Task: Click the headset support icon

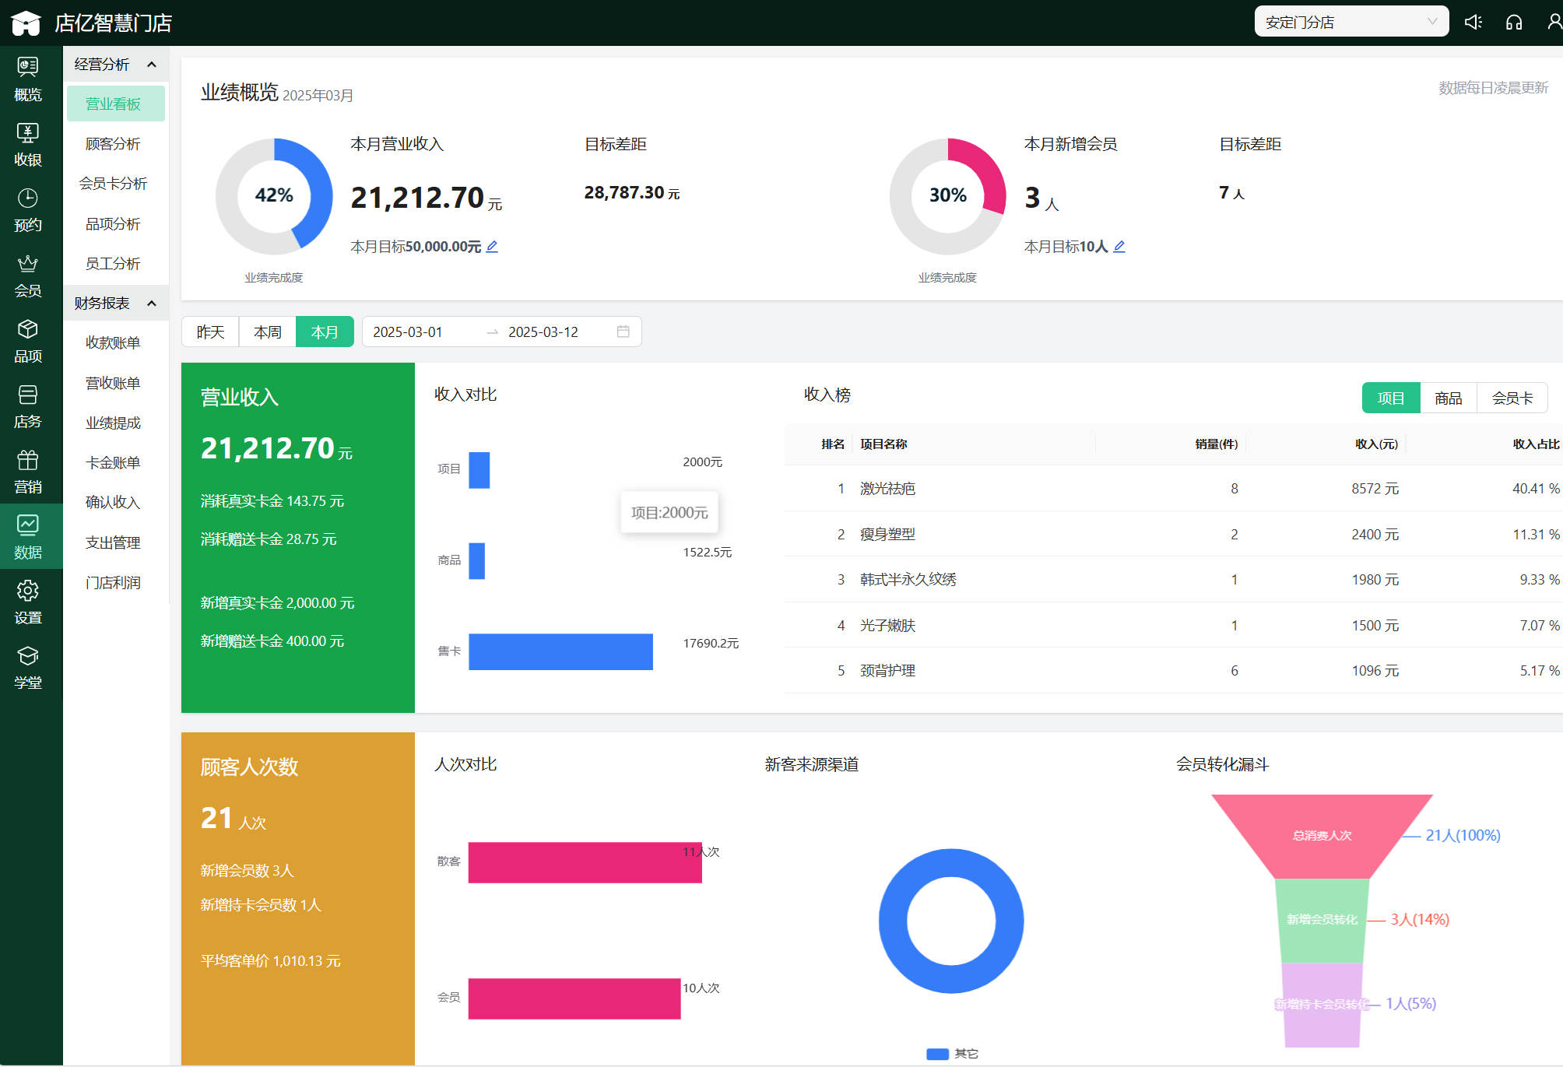Action: click(1513, 22)
